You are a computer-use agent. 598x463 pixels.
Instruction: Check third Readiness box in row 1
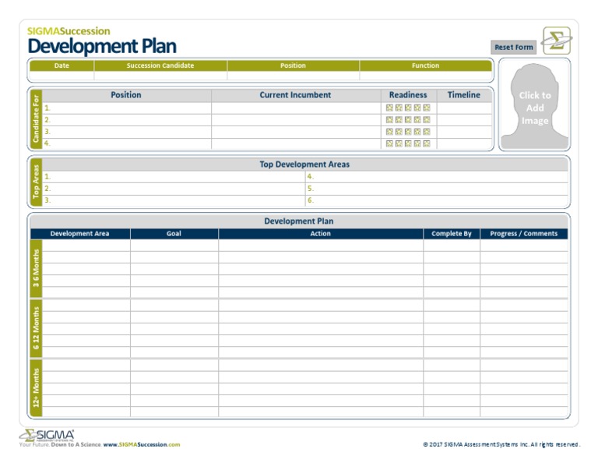point(408,108)
